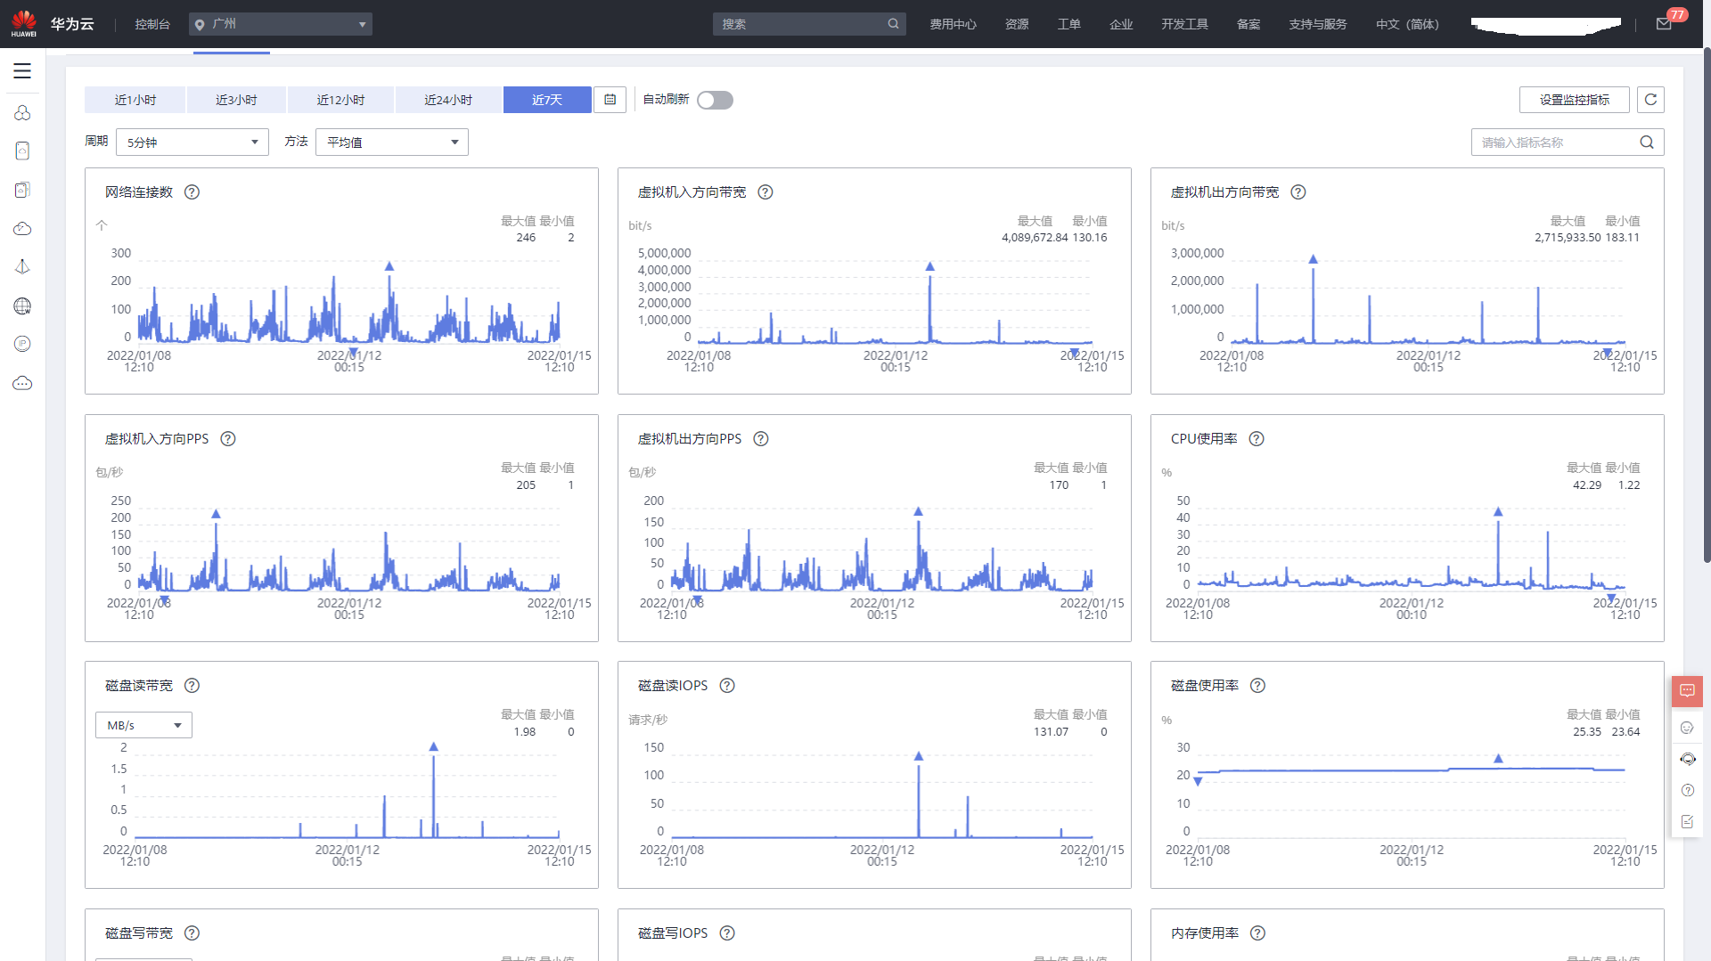Open the help icon for 内存使用率
Screen dimensions: 1711x961
pos(1257,933)
